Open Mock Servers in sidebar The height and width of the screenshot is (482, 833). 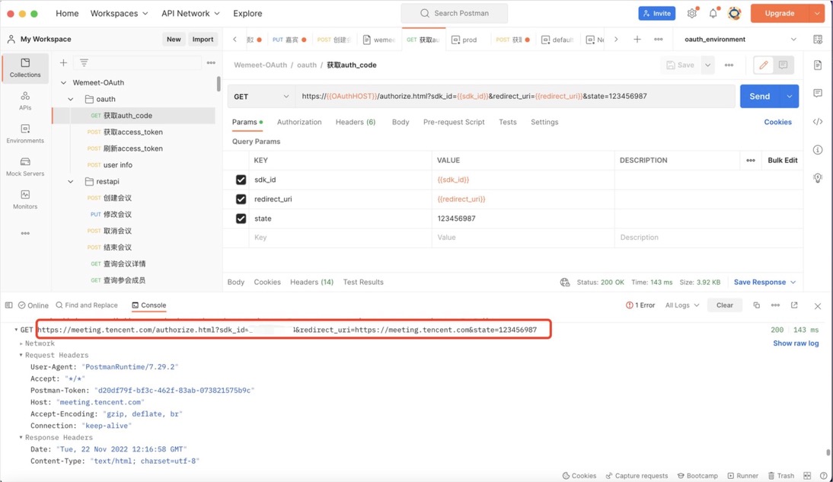tap(25, 166)
